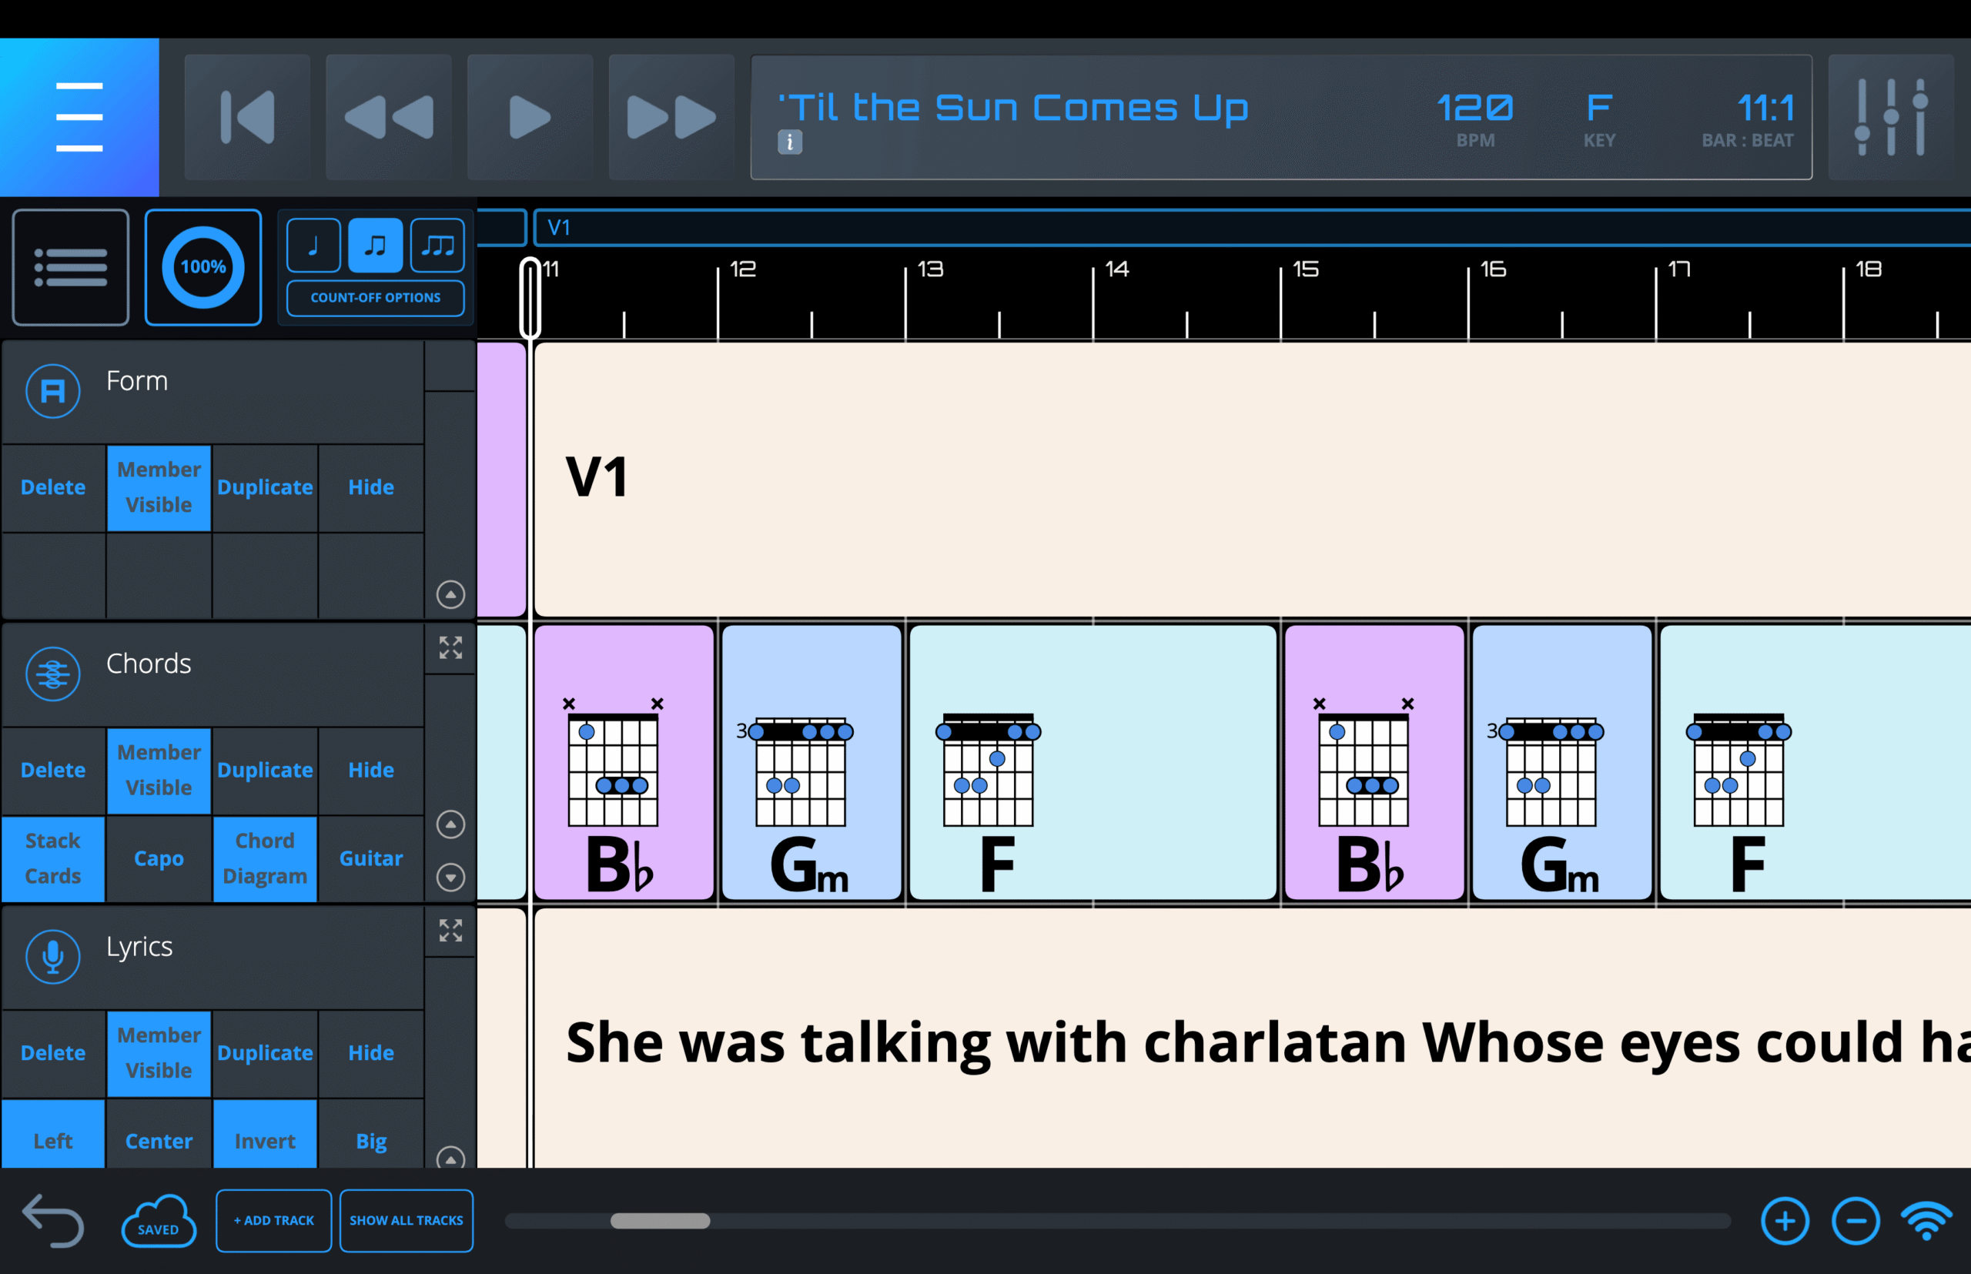Screen dimensions: 1971x1274
Task: Jump to song start with skip-back button
Action: [247, 117]
